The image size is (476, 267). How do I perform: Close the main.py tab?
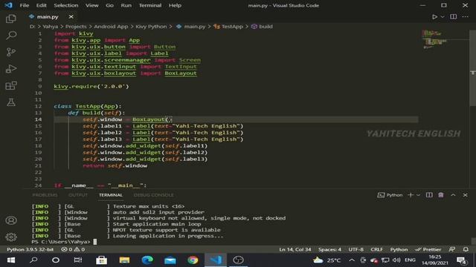pos(71,17)
